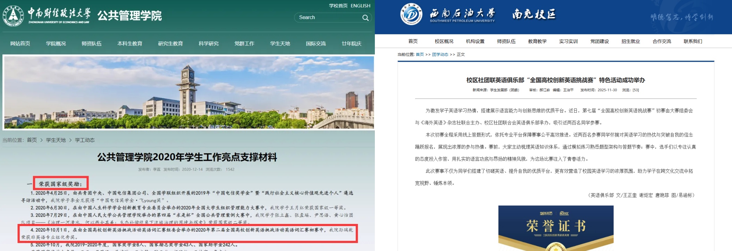Select the 招生就业 menu item
Screen dimensions: 732x251
[631, 41]
